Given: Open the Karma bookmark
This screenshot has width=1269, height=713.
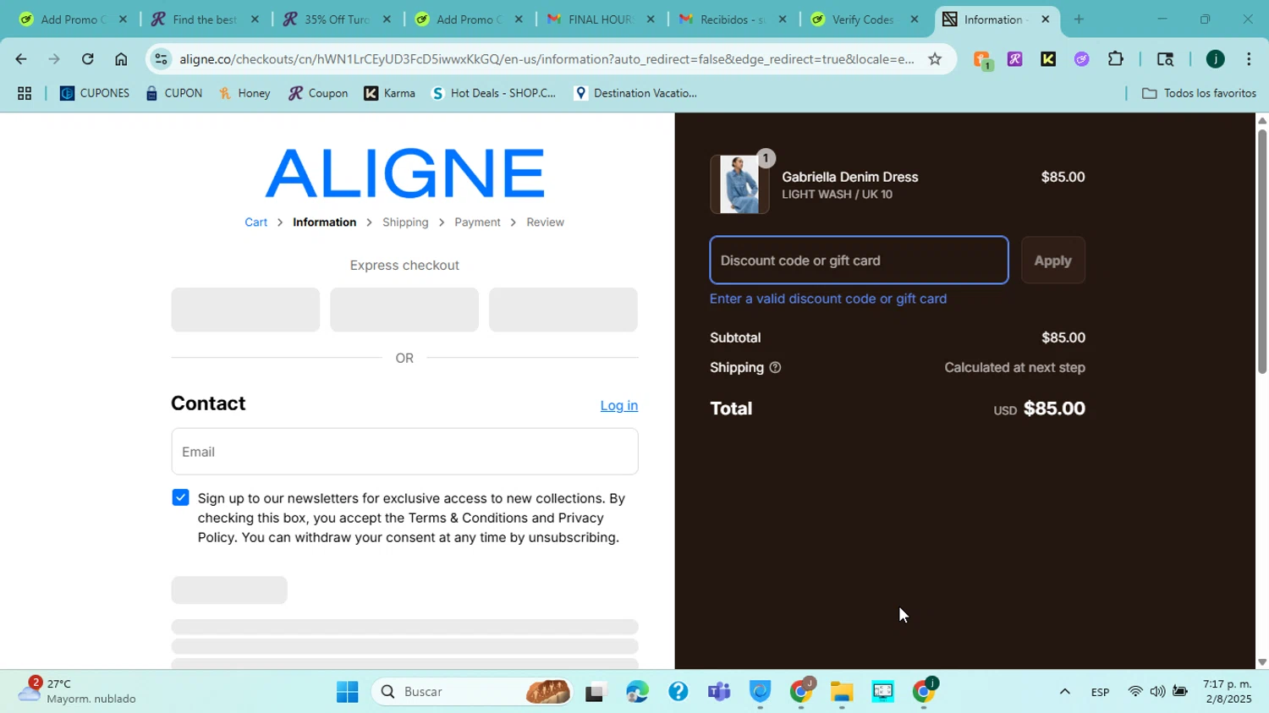Looking at the screenshot, I should [389, 93].
